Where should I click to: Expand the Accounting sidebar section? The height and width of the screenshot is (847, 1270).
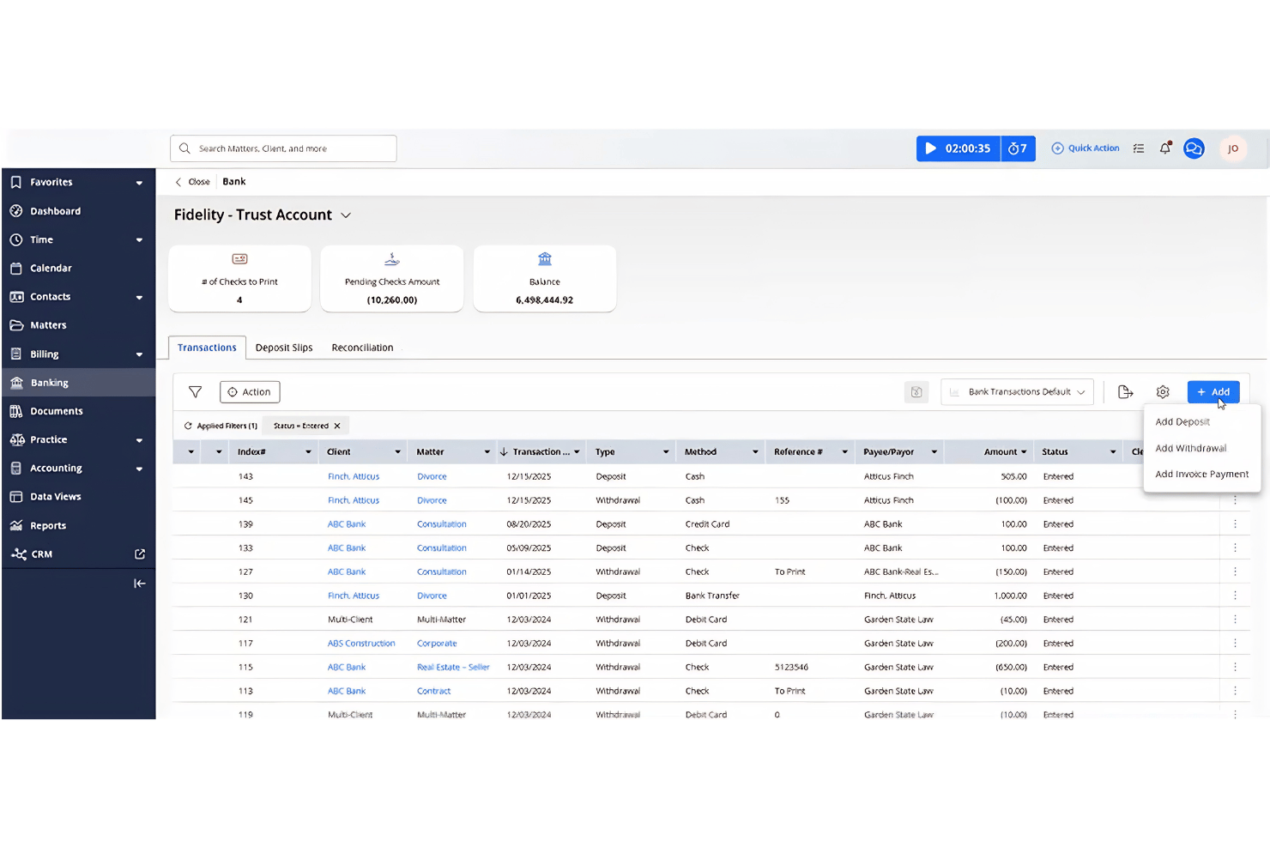pos(139,469)
